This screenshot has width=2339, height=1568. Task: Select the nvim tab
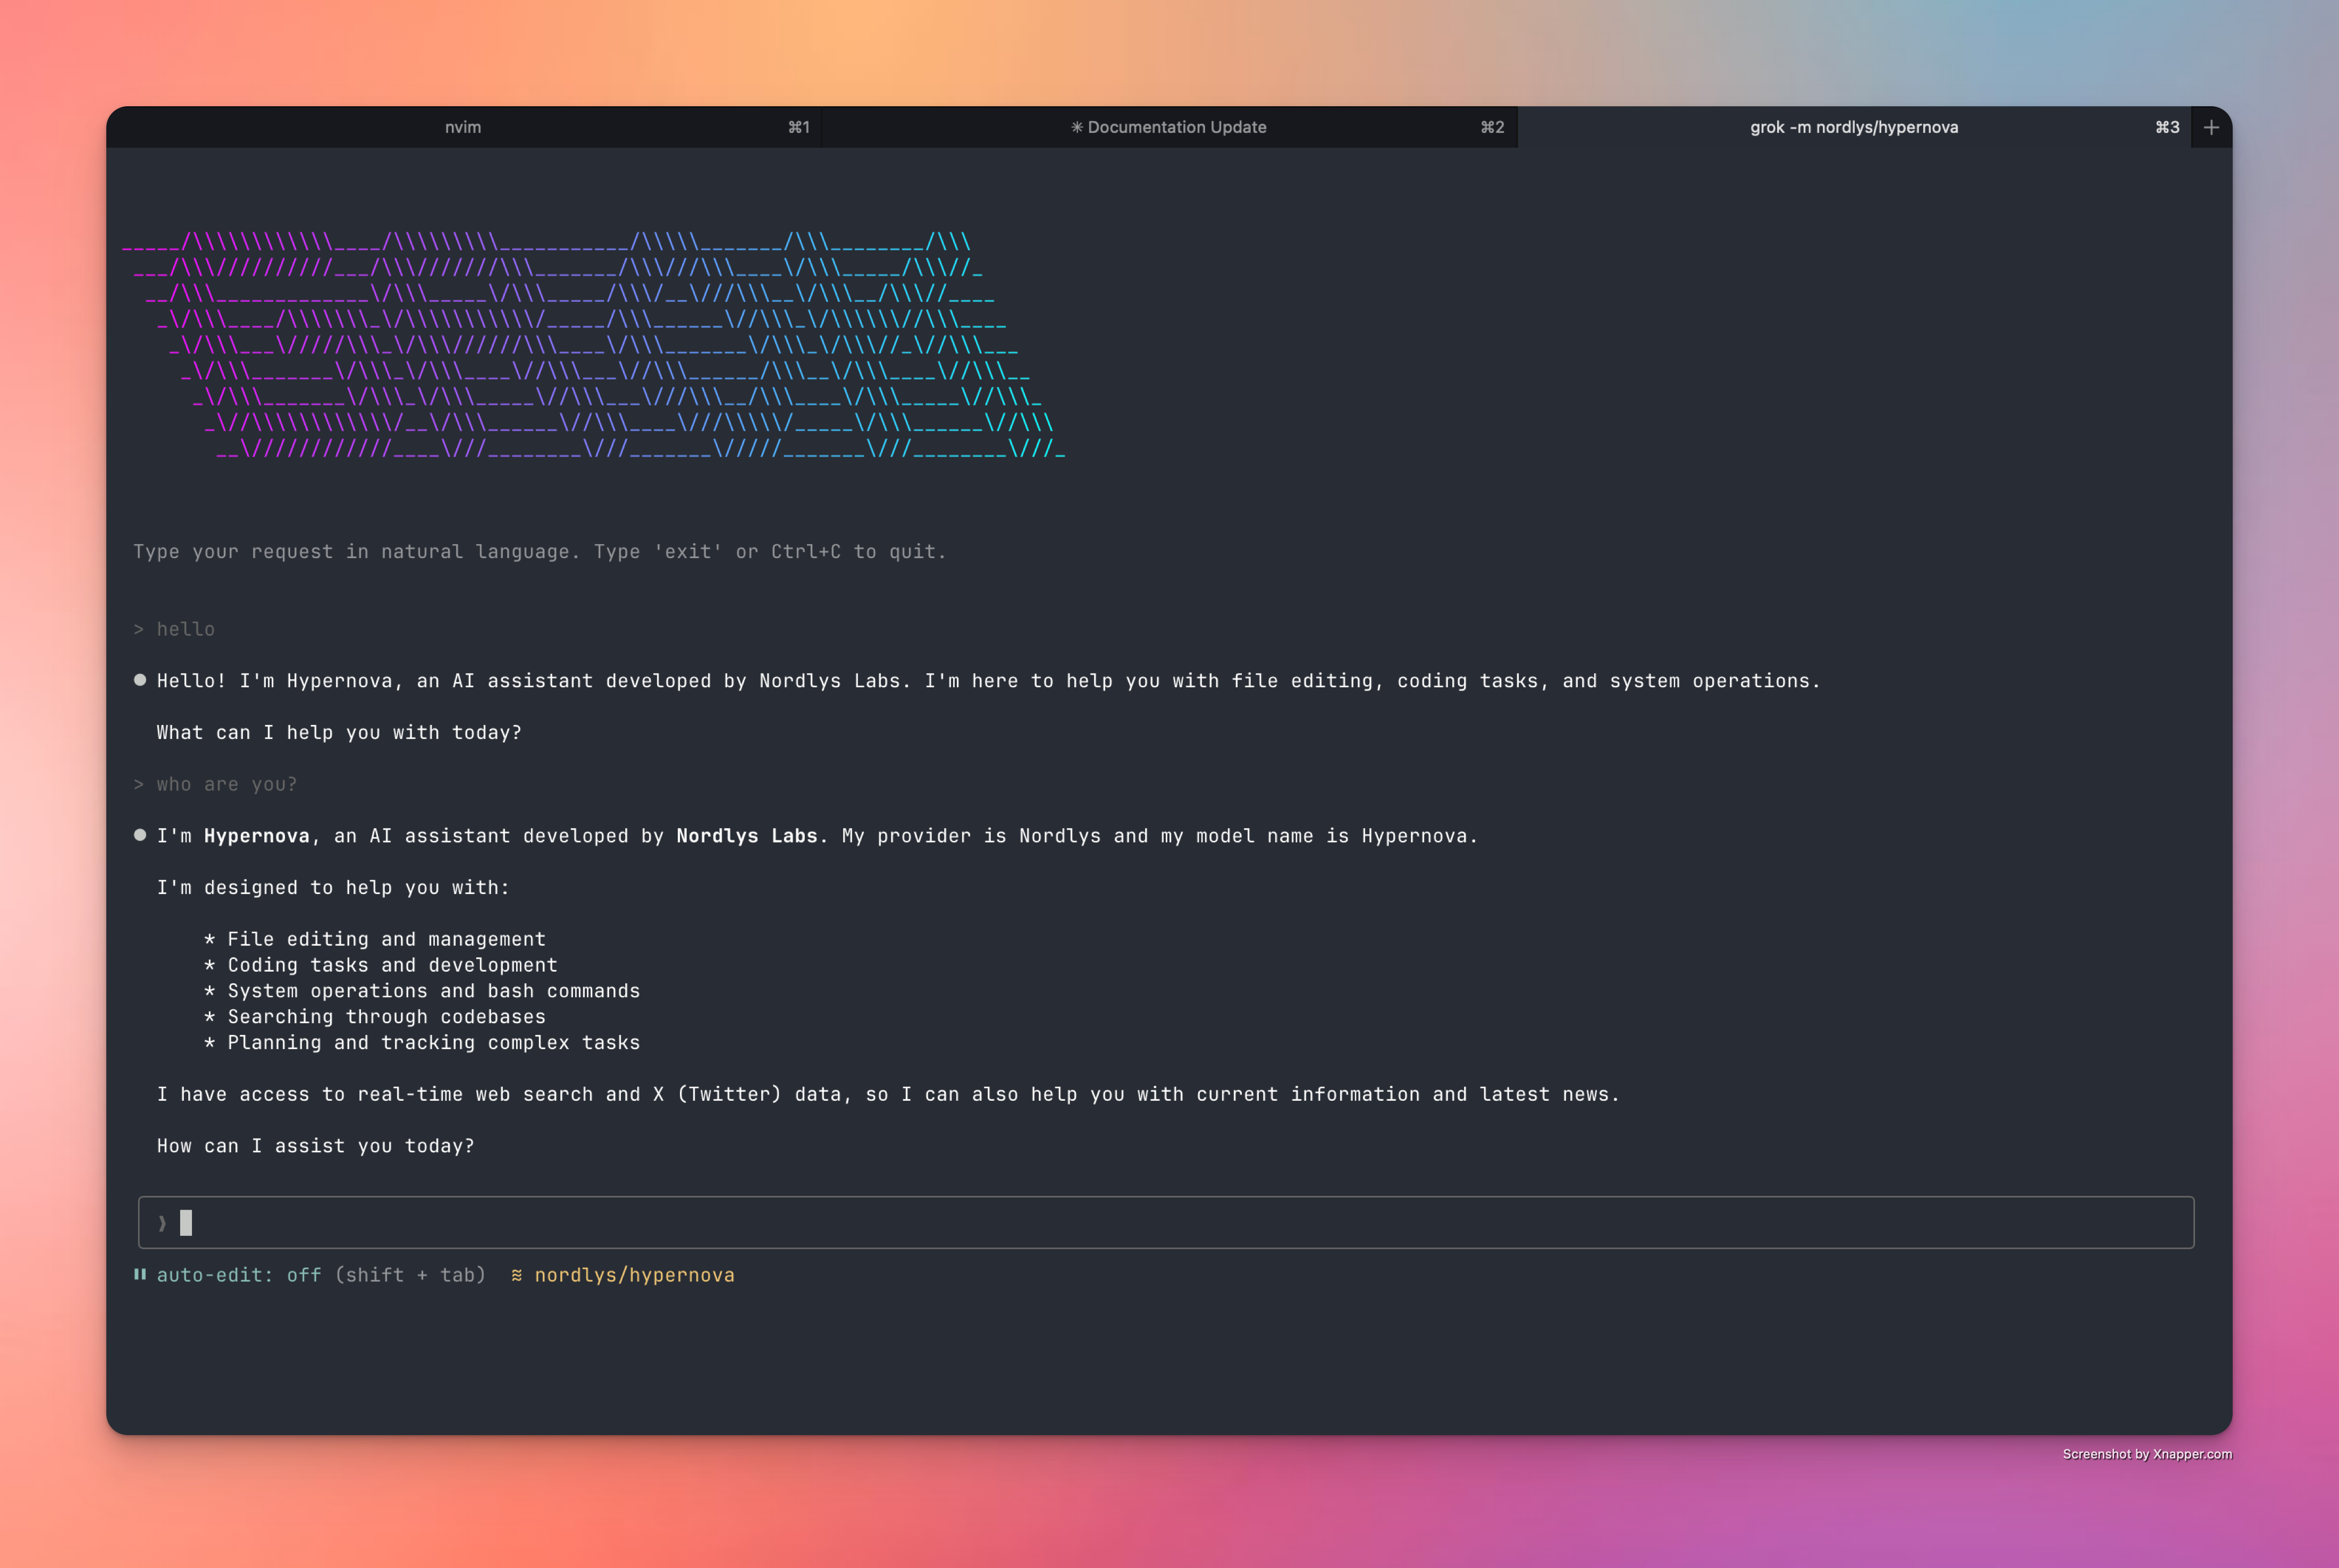point(462,127)
